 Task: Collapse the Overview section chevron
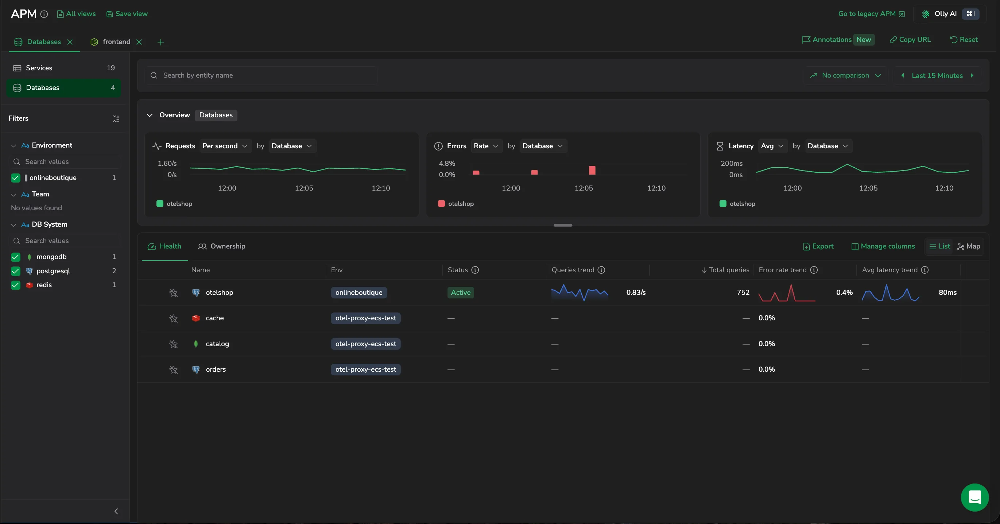(150, 115)
